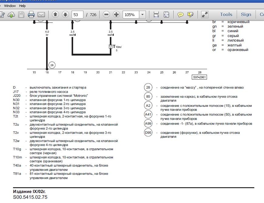
Task: Click the 'выключатель зажигания и стартера' description
Action: 58,87
